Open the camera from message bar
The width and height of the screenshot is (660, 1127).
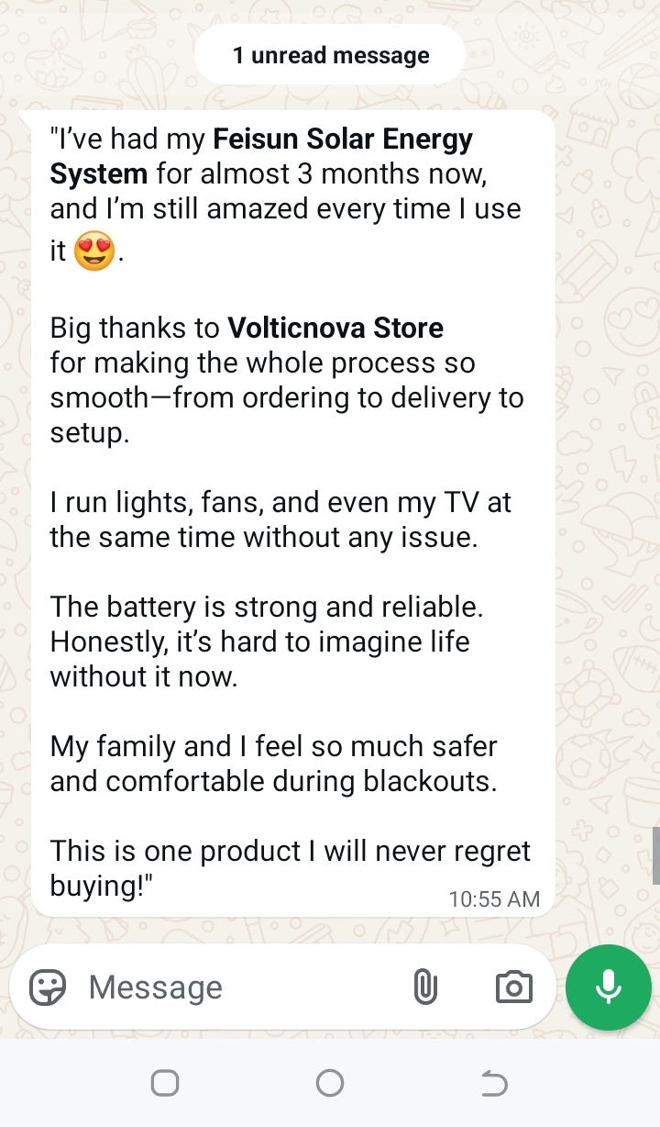(513, 988)
